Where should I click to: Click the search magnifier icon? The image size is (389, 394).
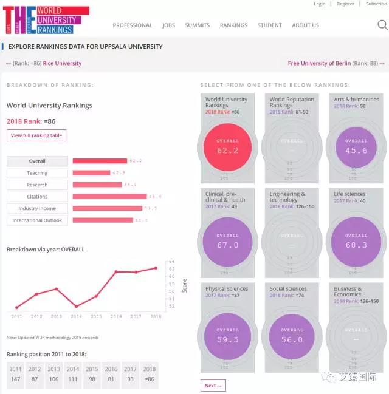382,25
